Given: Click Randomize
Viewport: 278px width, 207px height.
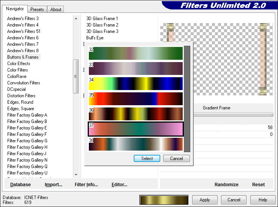Looking at the screenshot, I should [x=226, y=185].
